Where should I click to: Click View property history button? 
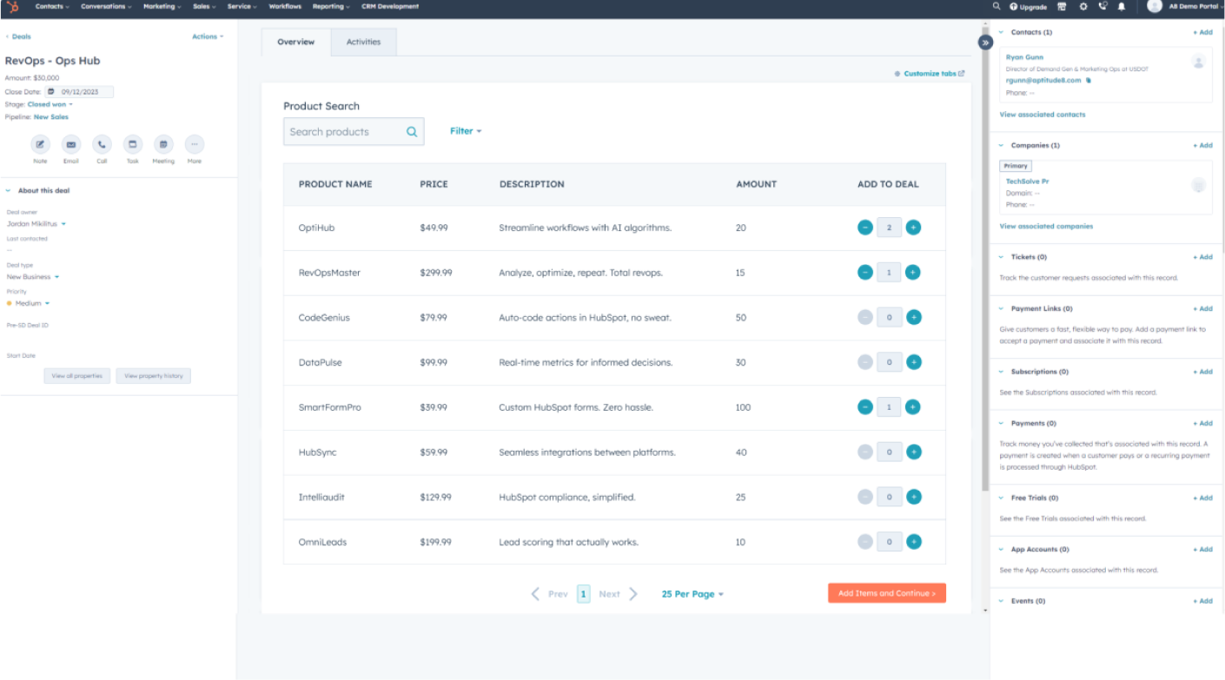pos(154,376)
